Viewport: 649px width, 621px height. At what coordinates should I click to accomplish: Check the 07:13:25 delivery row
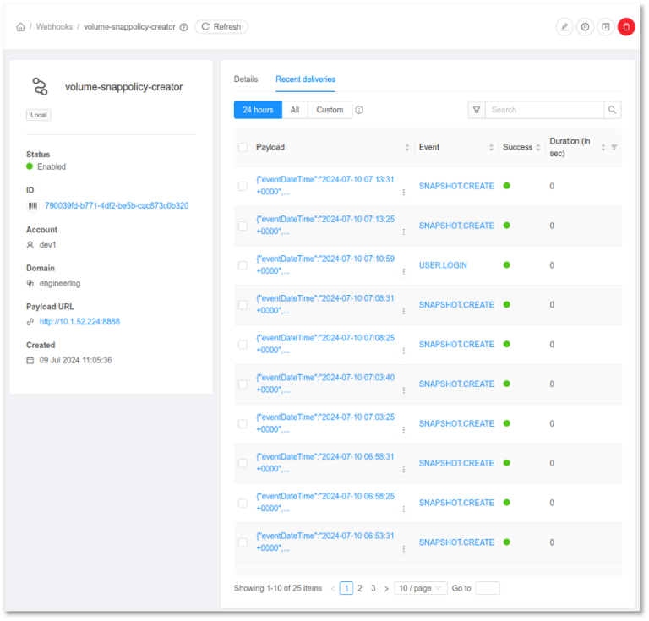coord(243,226)
